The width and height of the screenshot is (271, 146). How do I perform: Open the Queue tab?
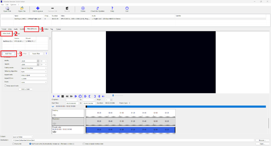point(59,29)
